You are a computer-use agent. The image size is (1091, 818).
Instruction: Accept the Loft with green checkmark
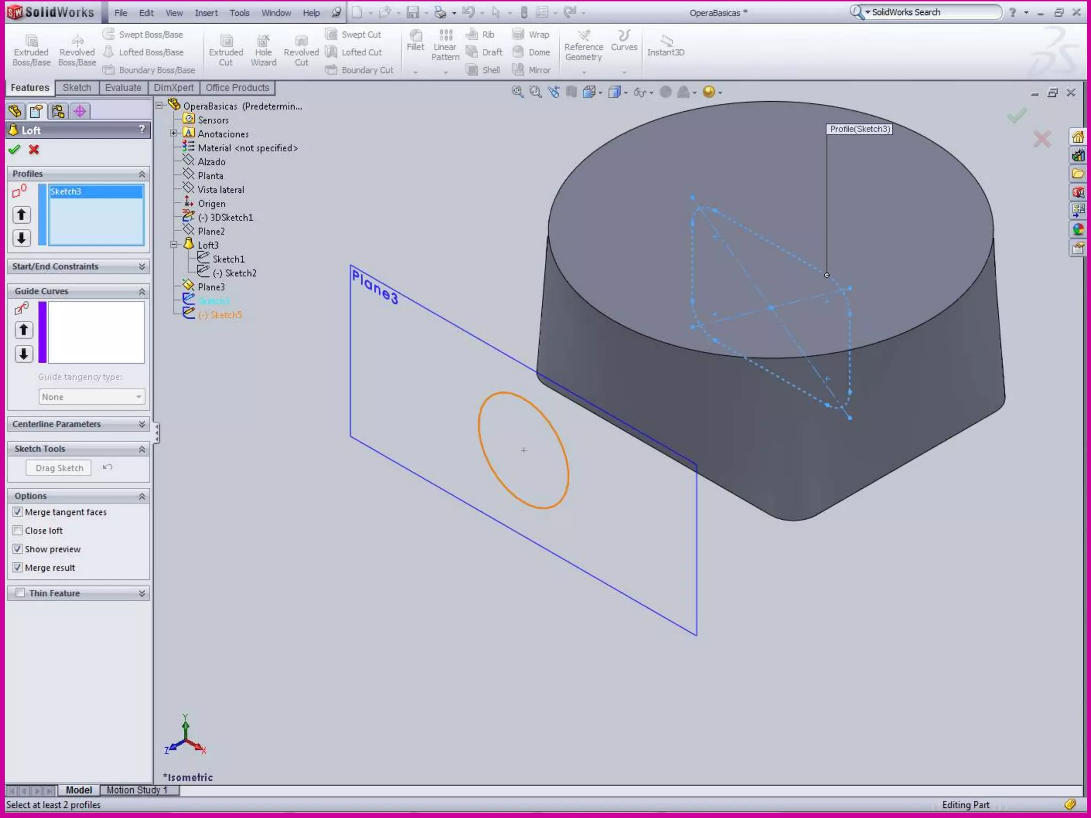pos(14,150)
